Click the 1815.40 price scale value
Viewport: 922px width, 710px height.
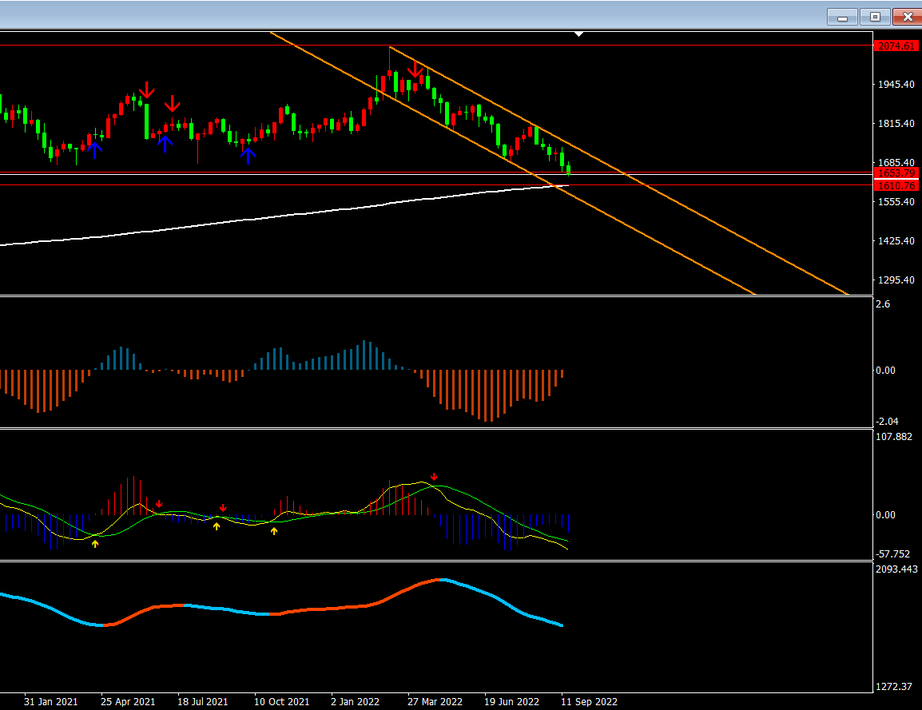click(896, 124)
